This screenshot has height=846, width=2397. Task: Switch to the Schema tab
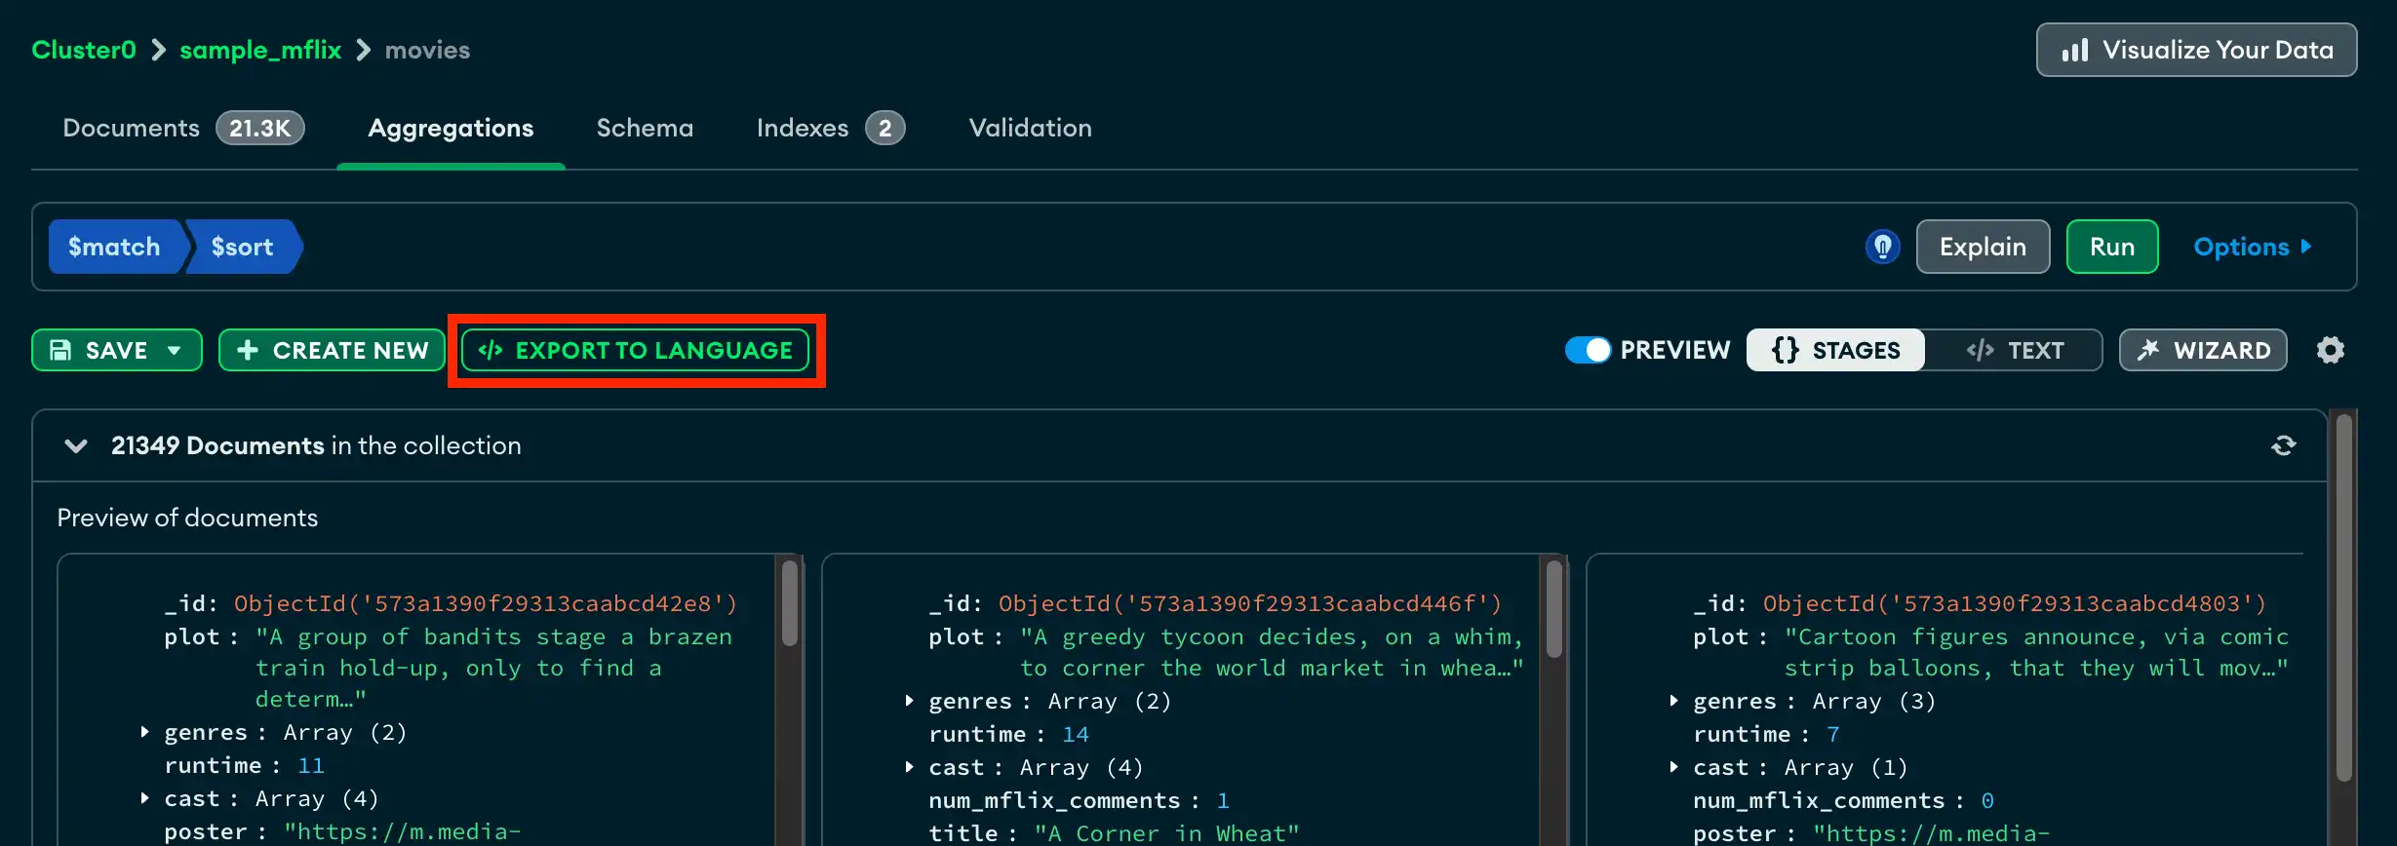pyautogui.click(x=645, y=128)
